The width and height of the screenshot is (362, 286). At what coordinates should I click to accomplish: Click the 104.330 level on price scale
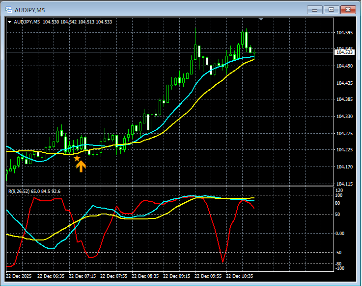345,117
